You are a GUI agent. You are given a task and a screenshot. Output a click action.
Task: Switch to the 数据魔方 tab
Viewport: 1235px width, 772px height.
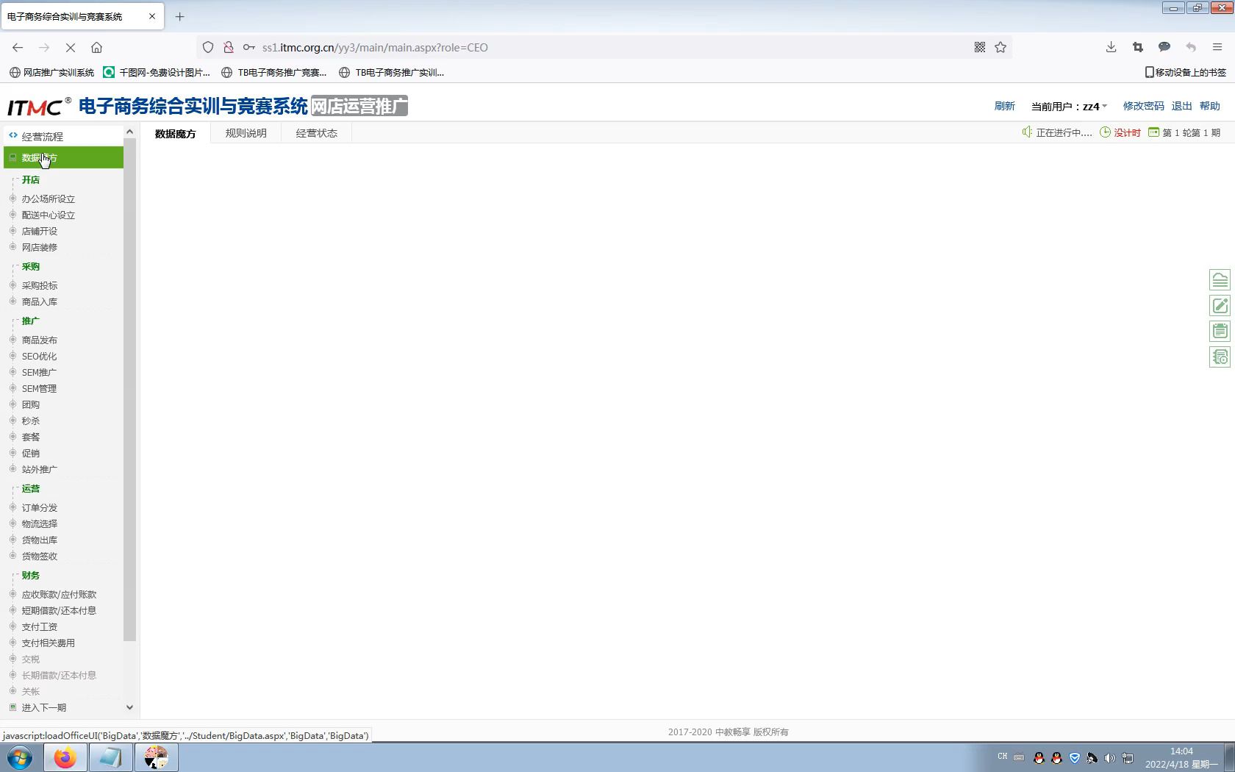tap(176, 134)
